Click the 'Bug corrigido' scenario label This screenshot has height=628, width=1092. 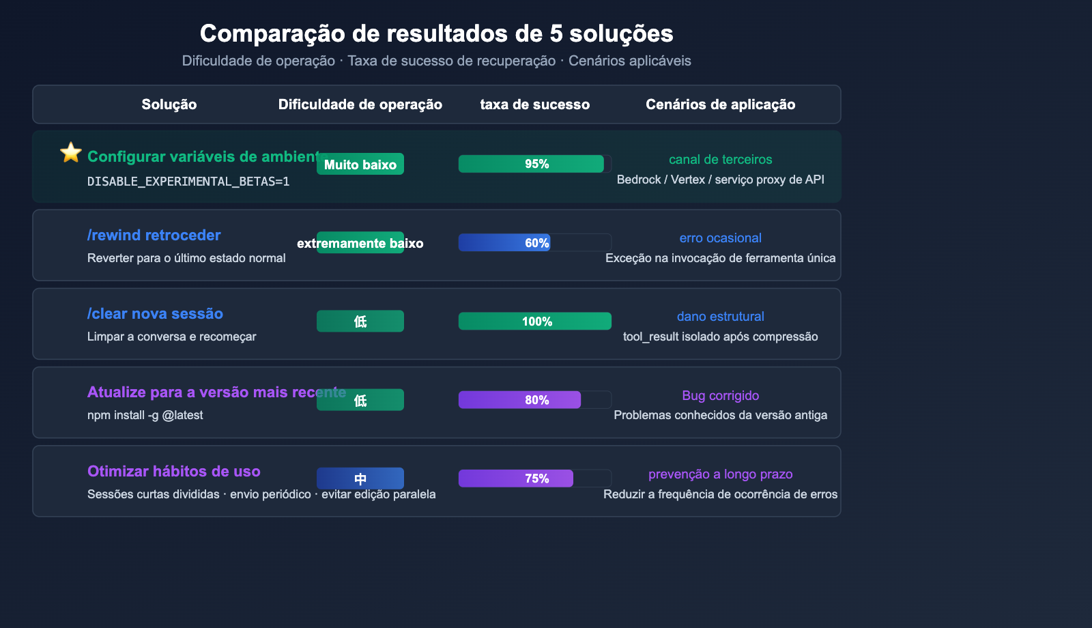(x=721, y=396)
